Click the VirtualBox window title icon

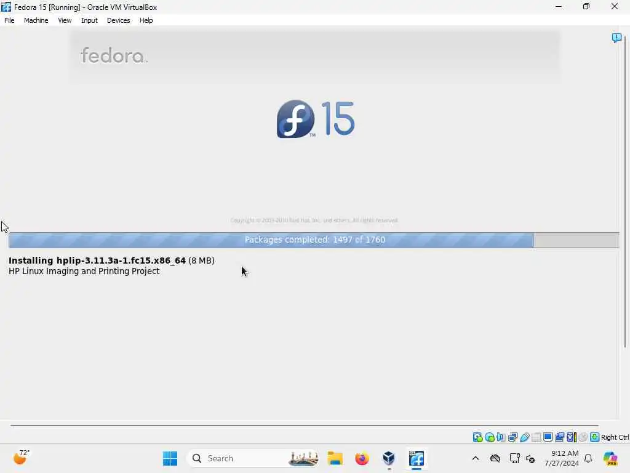tap(6, 7)
